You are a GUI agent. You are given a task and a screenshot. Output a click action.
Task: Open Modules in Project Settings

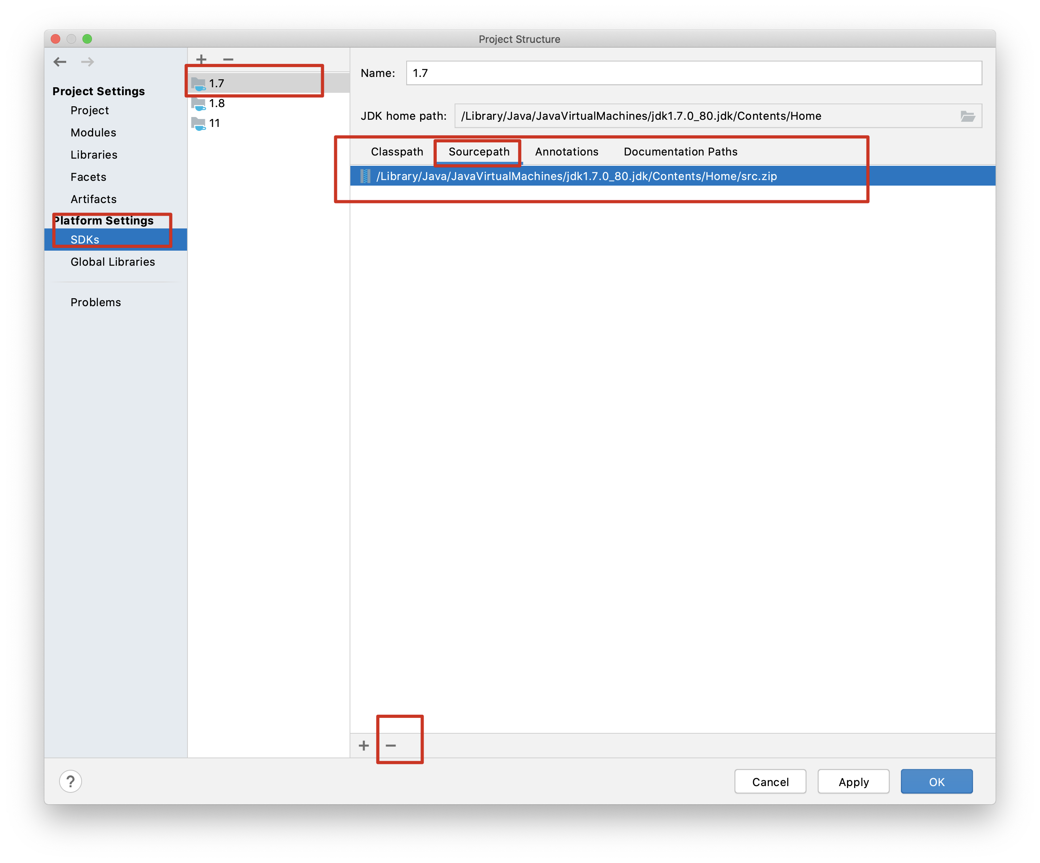tap(93, 132)
